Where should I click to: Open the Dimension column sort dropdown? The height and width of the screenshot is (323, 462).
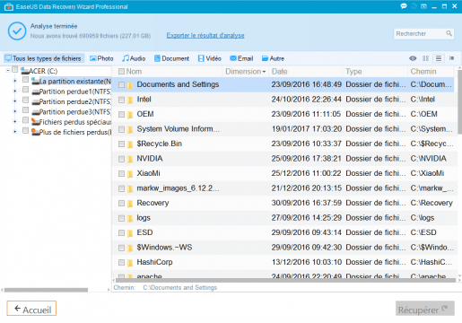point(264,72)
